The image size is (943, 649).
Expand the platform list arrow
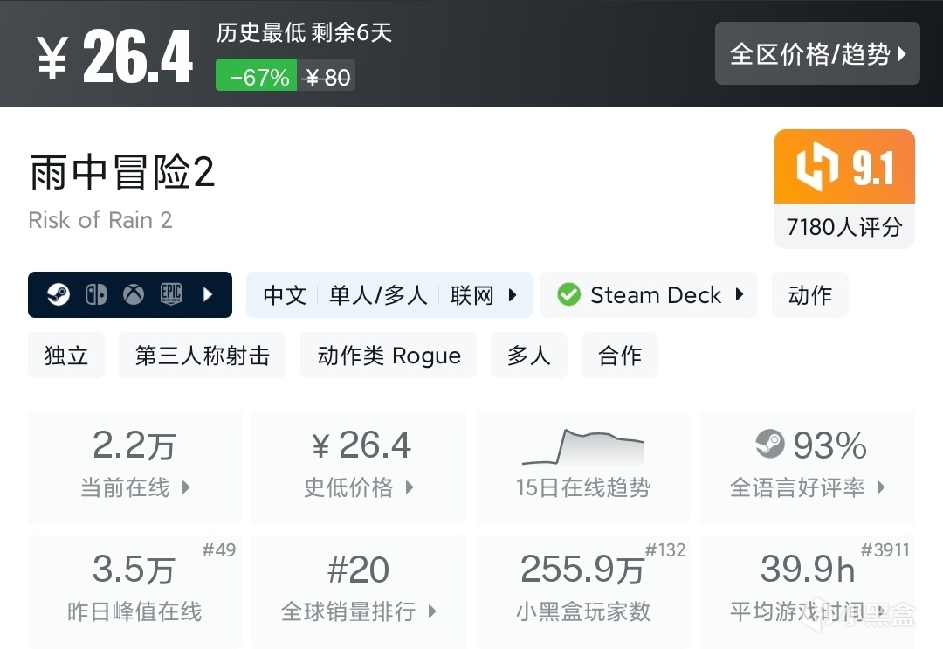tap(208, 295)
